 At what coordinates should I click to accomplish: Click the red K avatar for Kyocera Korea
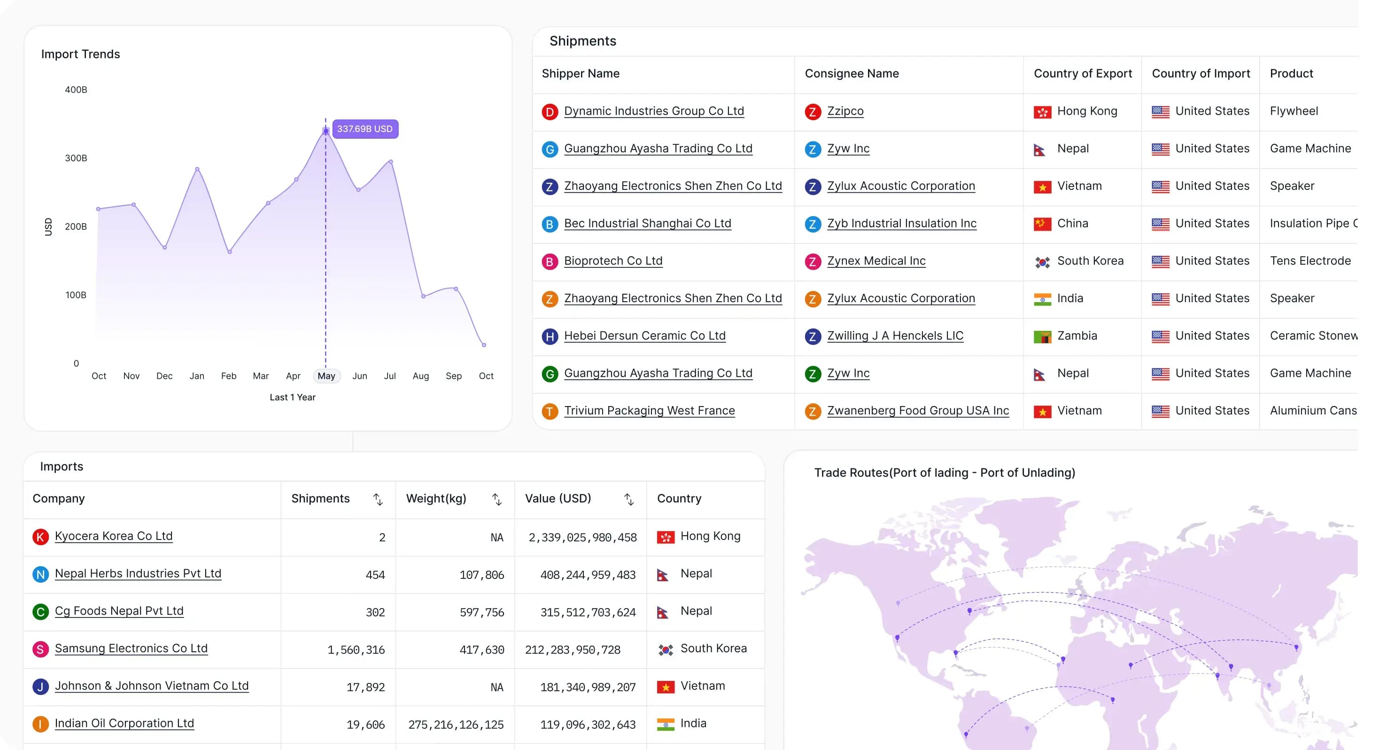point(40,537)
